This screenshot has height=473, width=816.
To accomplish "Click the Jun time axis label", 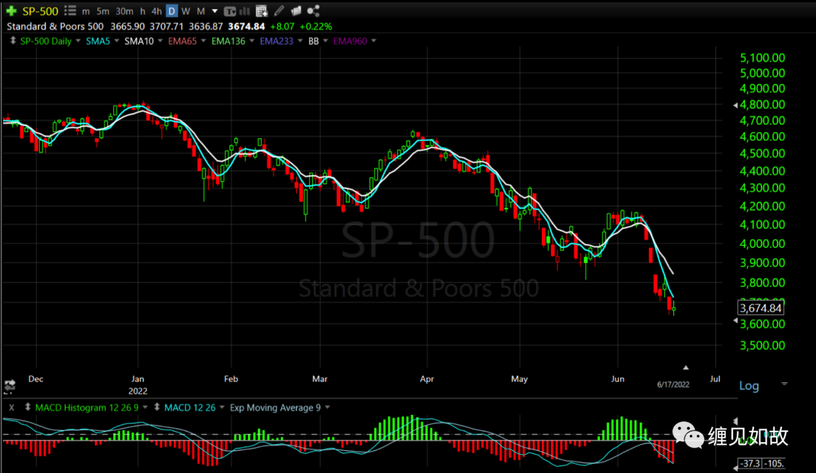I will tap(617, 379).
